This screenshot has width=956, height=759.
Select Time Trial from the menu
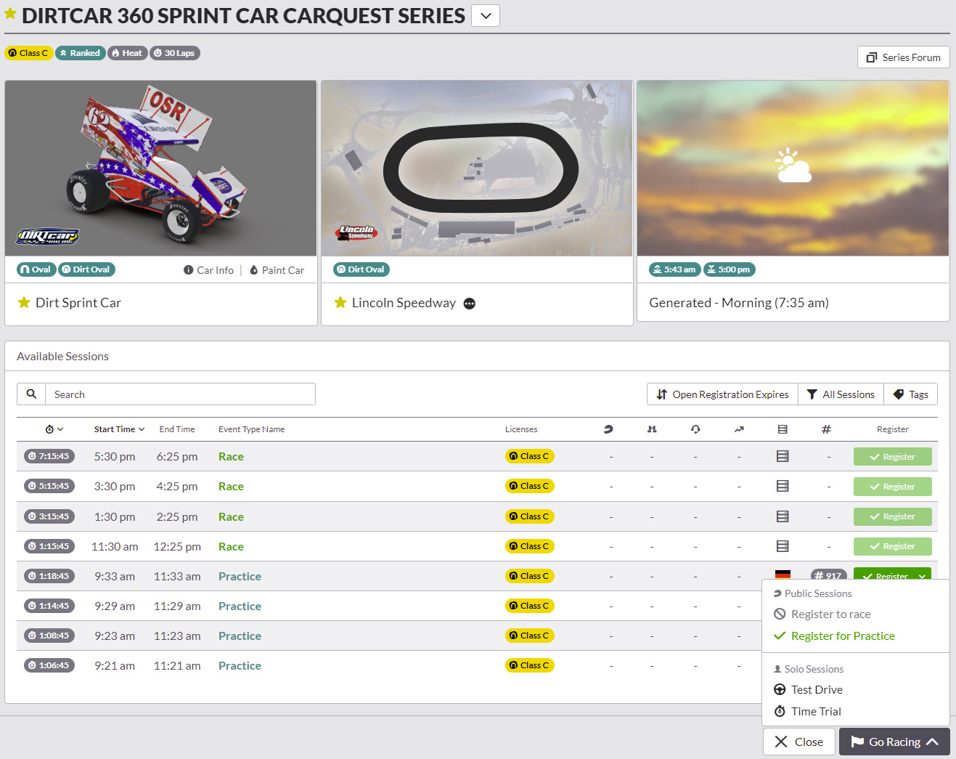815,712
